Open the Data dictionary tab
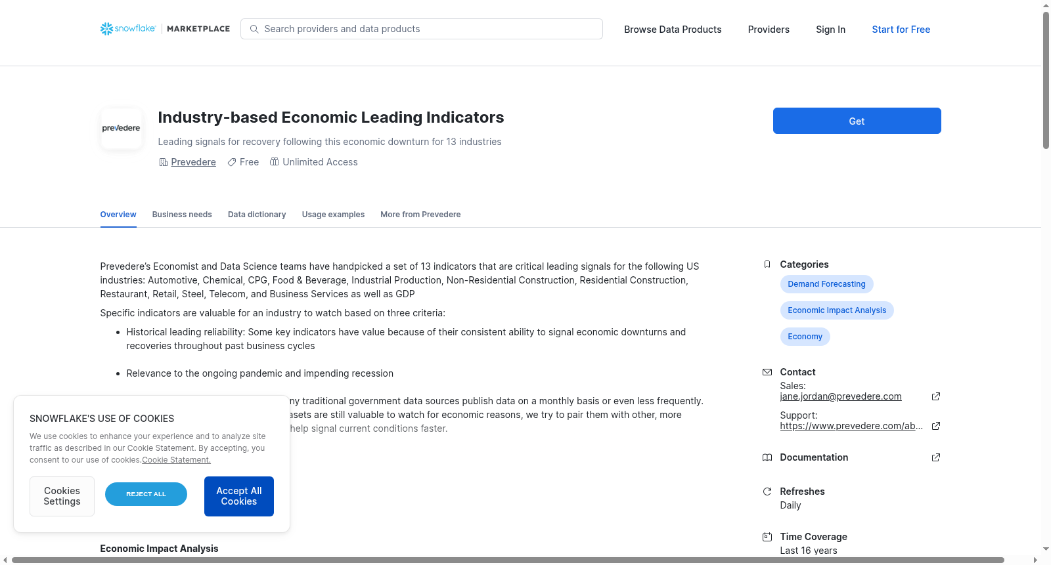 point(257,215)
